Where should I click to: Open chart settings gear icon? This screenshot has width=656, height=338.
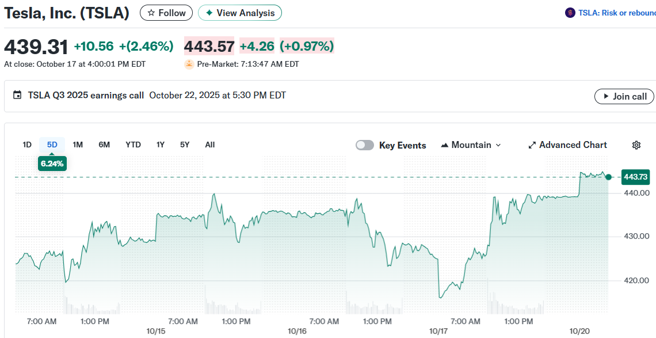point(636,145)
